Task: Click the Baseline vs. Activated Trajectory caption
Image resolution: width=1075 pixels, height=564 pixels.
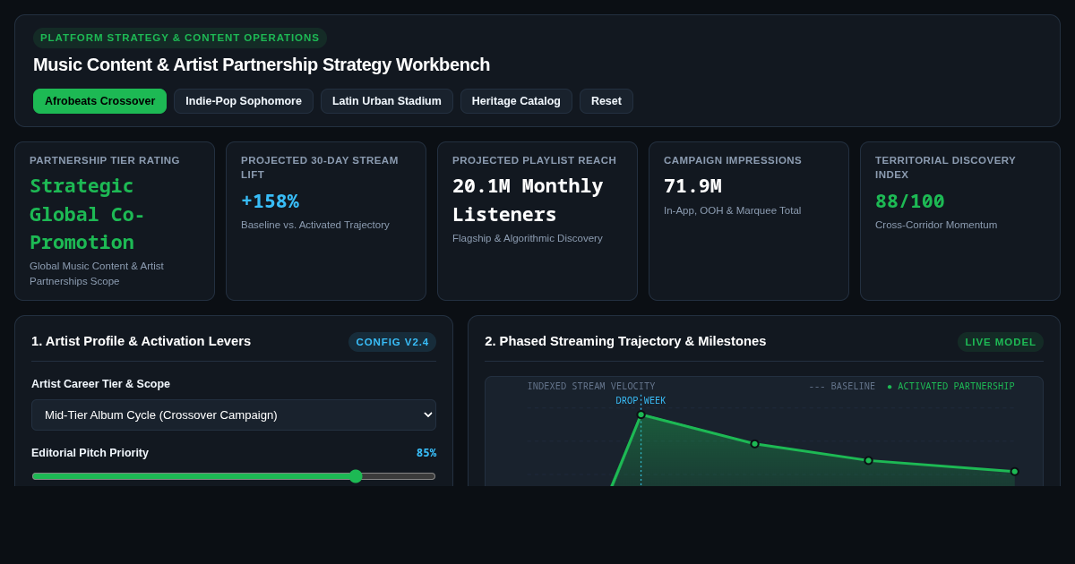Action: [315, 225]
